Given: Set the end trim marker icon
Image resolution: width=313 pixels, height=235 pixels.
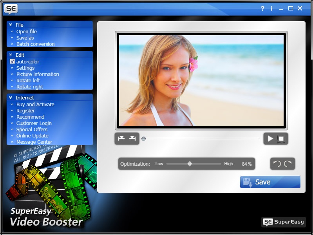Looking at the screenshot, I should coord(133,138).
